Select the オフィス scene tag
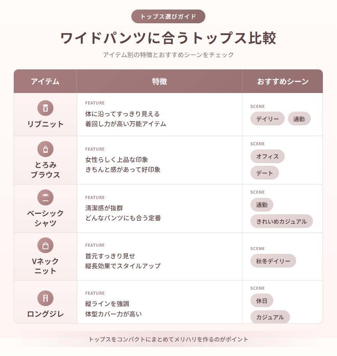The height and width of the screenshot is (356, 337). pos(268,156)
